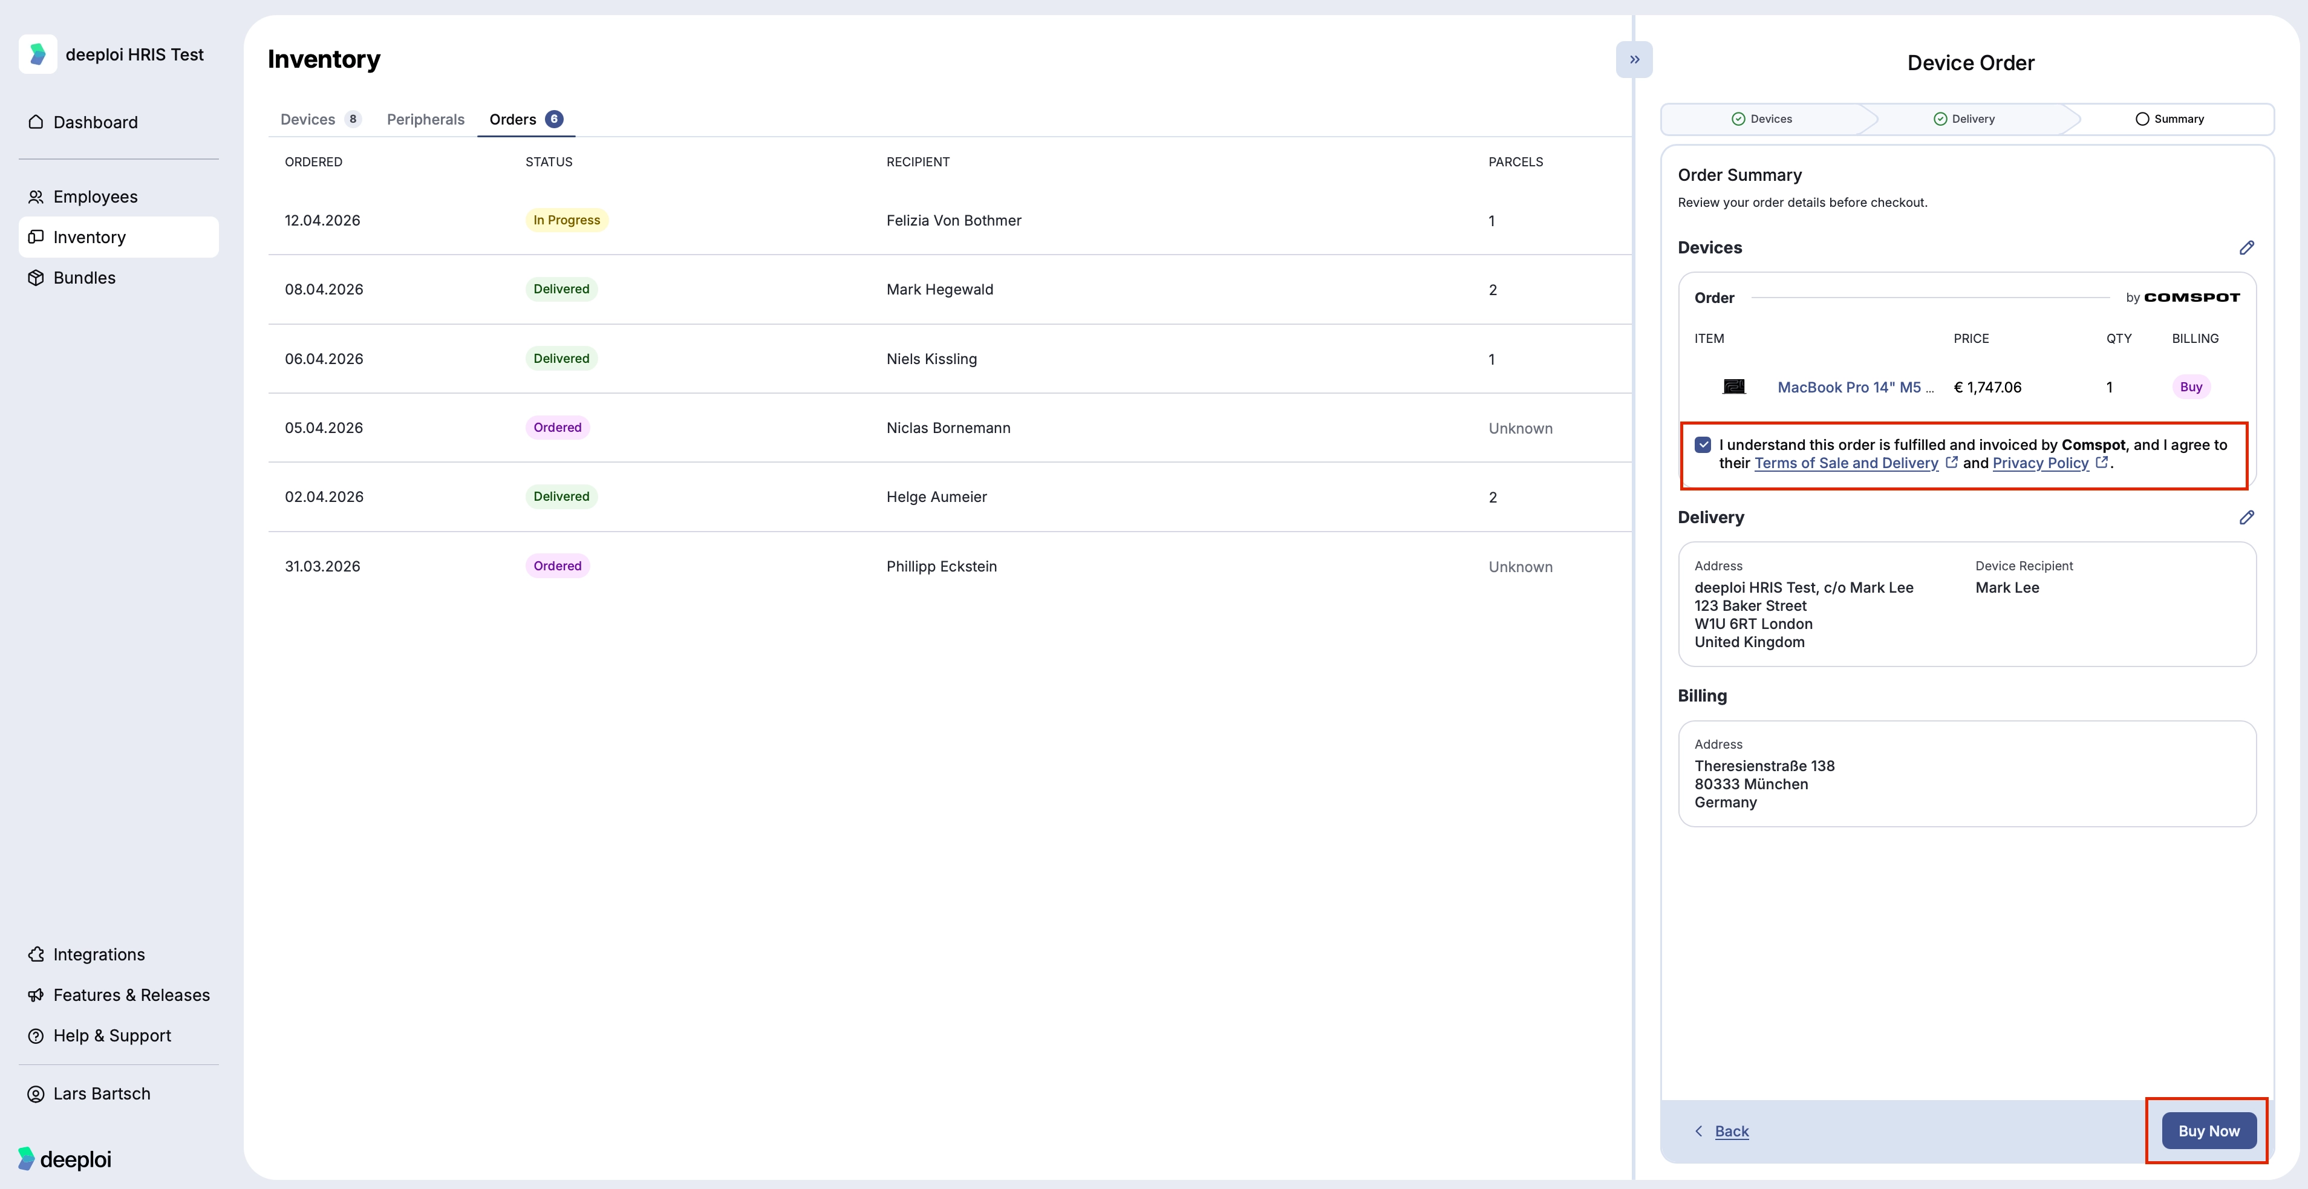Click the ORDERED column header
This screenshot has height=1189, width=2308.
(x=313, y=162)
